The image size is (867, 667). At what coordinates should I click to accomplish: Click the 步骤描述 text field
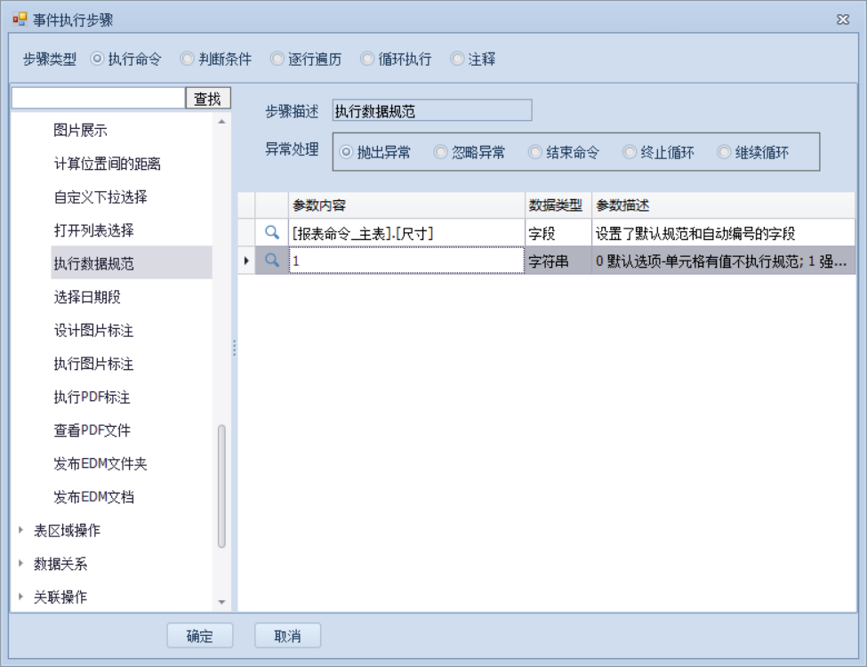click(431, 111)
